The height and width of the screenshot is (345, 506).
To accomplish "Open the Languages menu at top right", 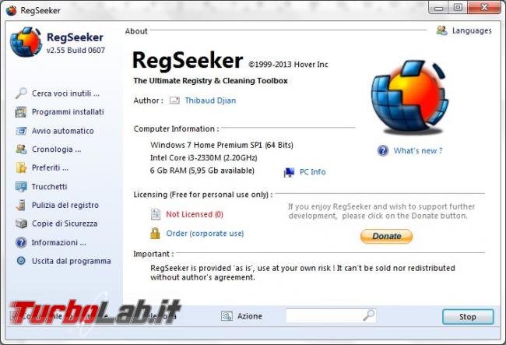I will click(x=464, y=30).
